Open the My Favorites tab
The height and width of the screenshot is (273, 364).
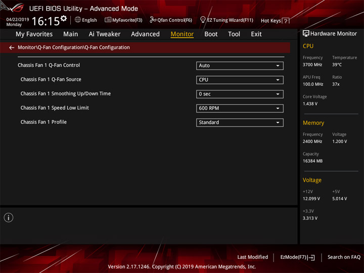[34, 34]
